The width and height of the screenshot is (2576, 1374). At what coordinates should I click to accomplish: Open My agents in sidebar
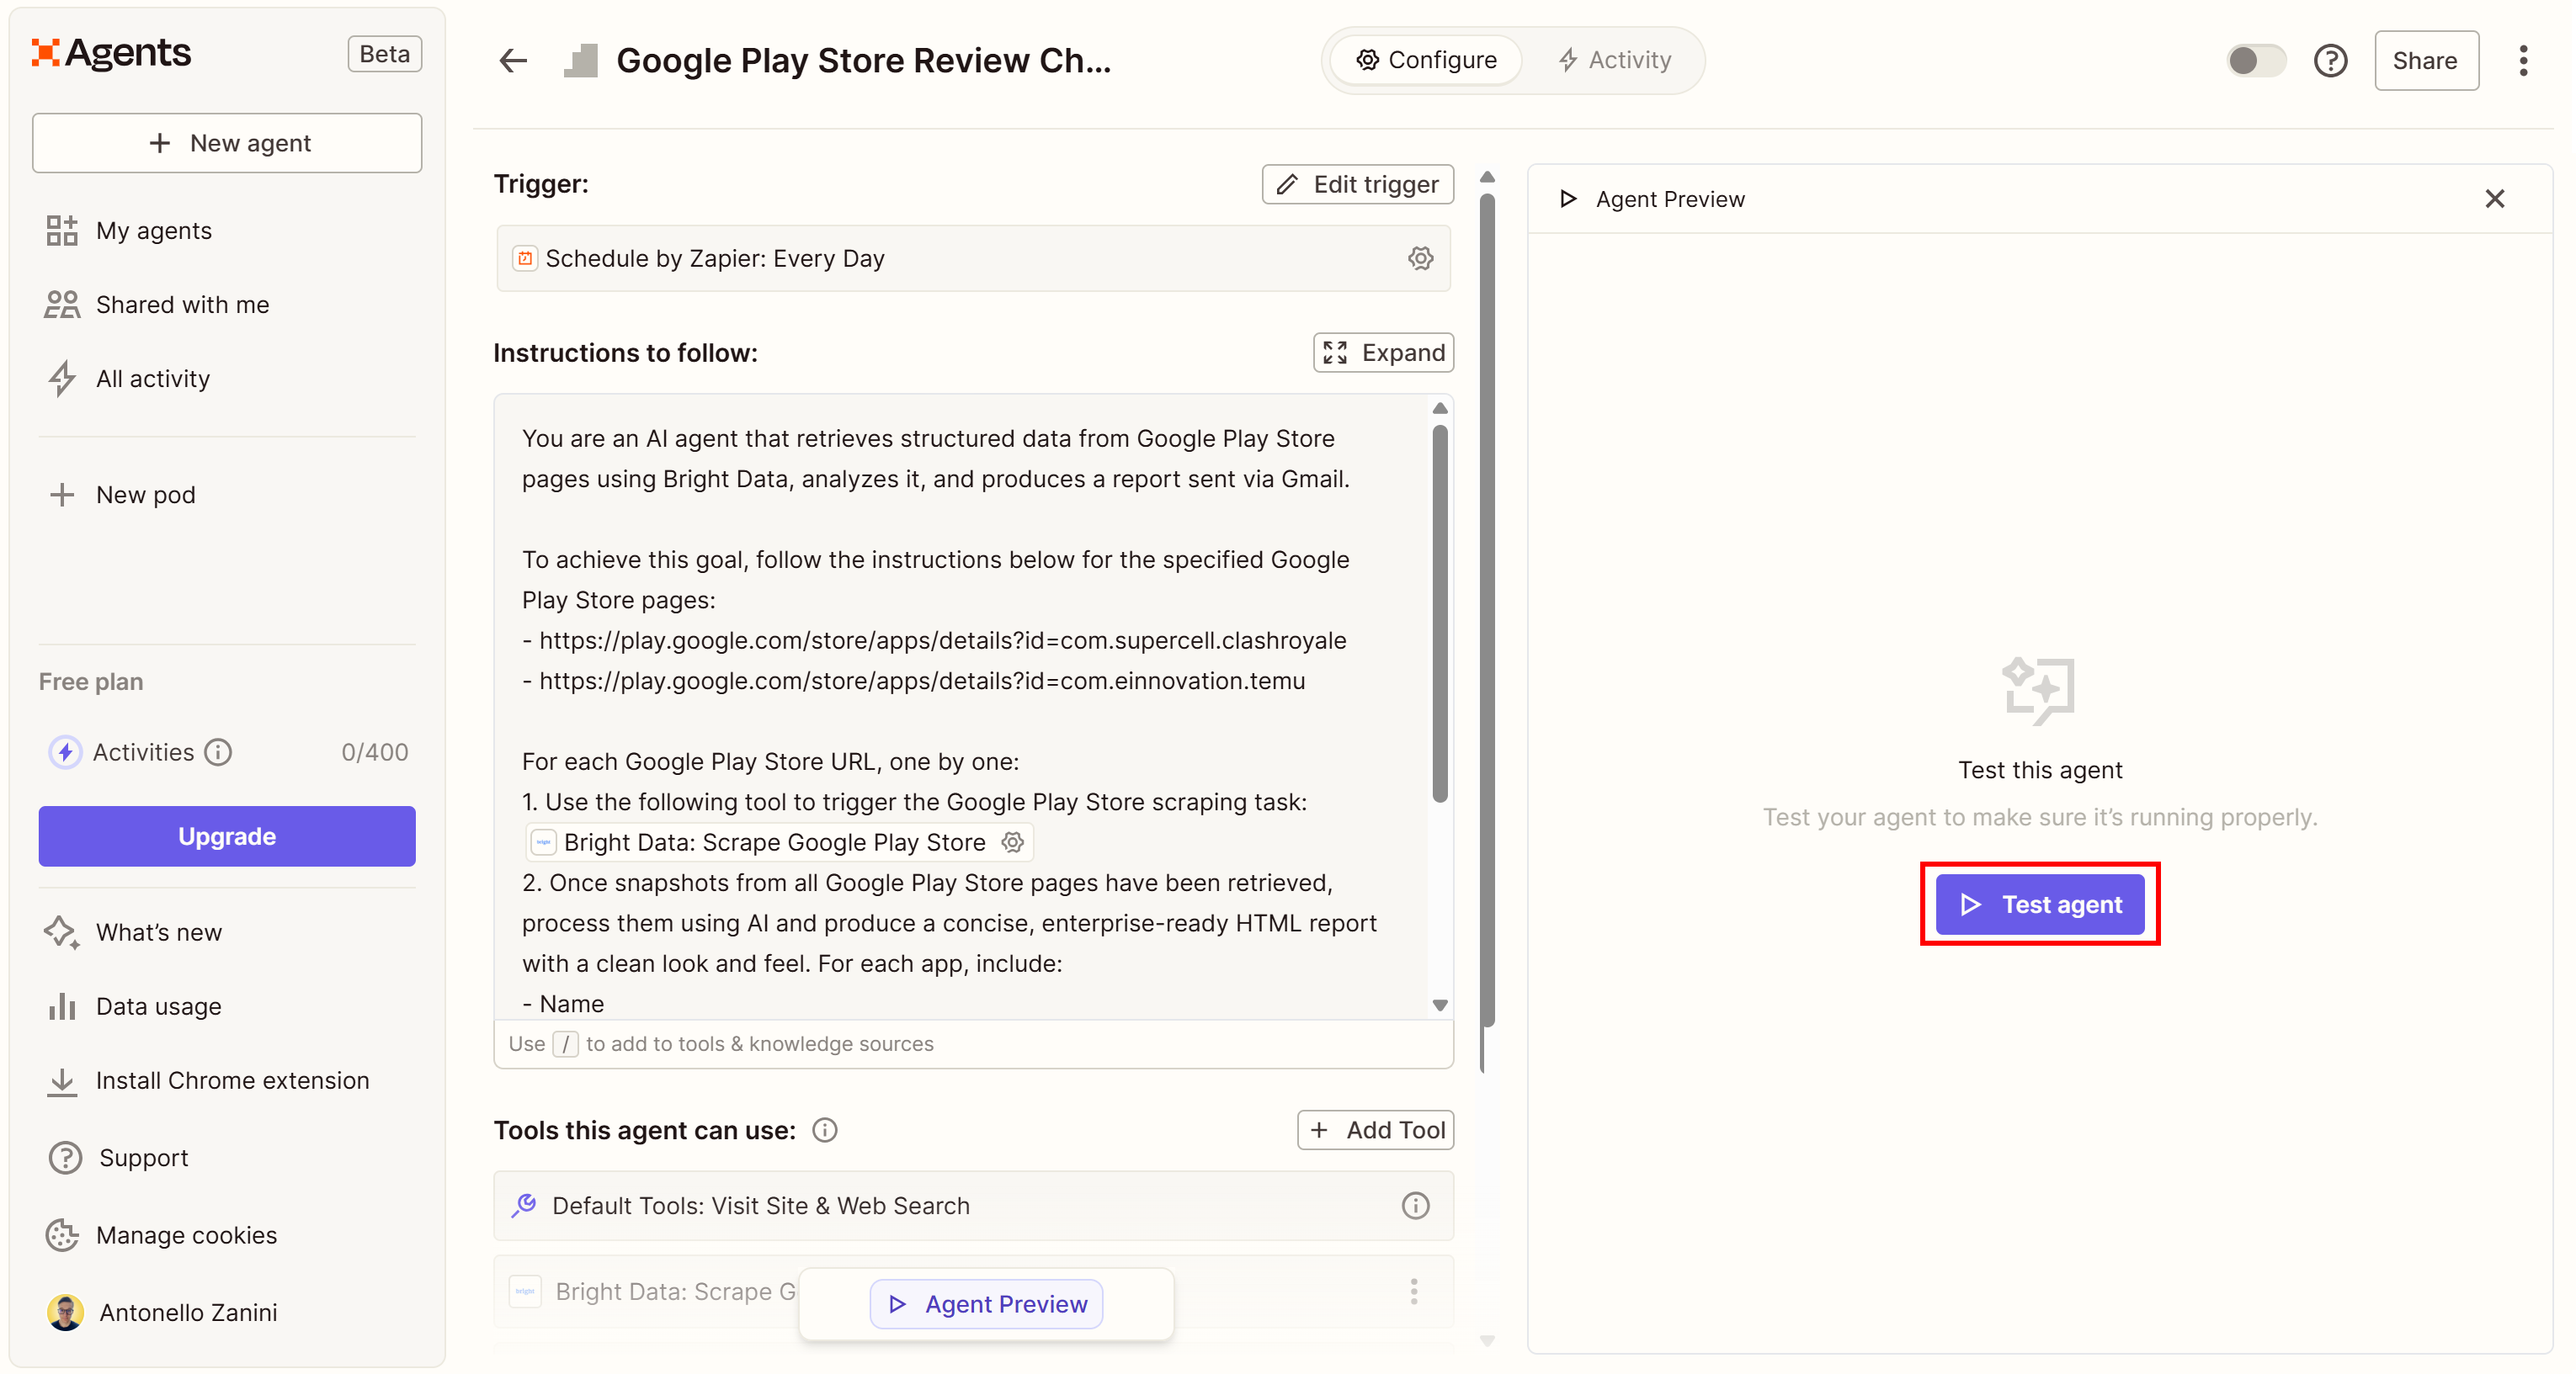153,231
